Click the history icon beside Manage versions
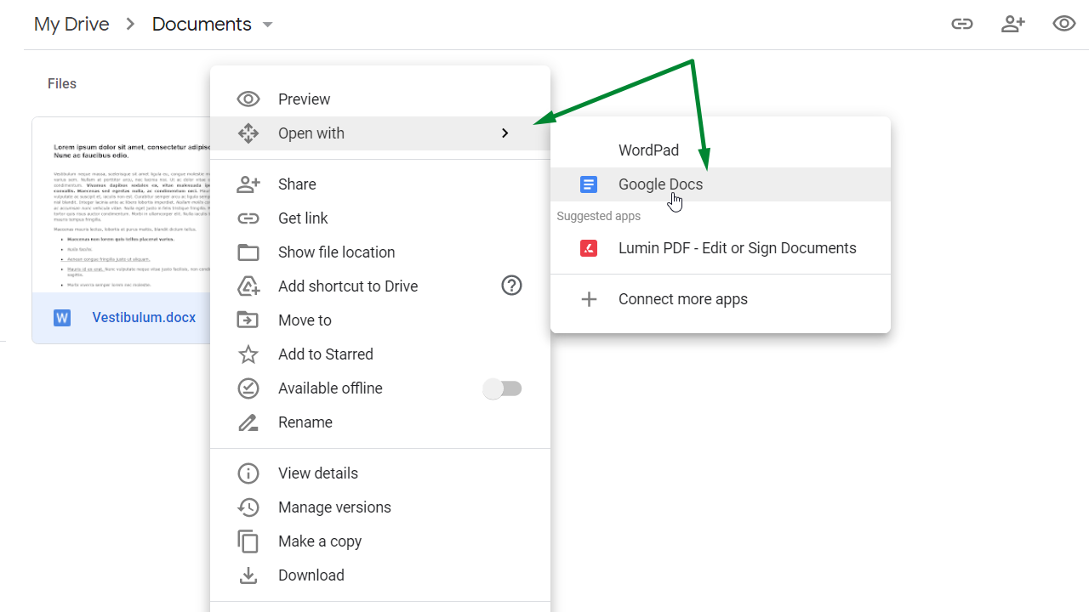Screen dimensions: 1089x612 click(248, 507)
